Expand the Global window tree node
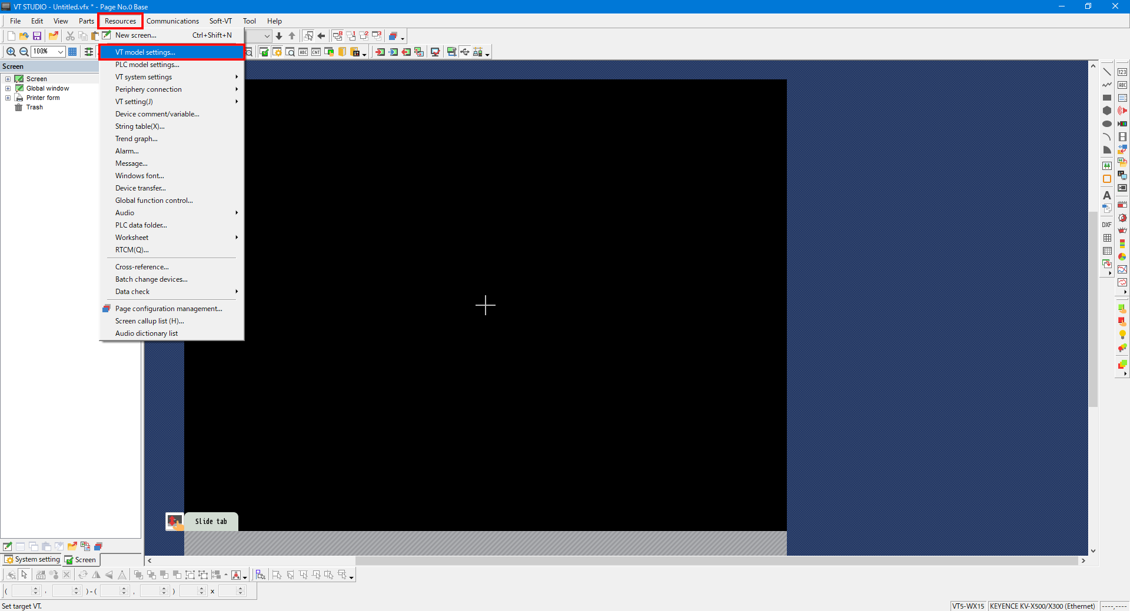 click(x=8, y=88)
